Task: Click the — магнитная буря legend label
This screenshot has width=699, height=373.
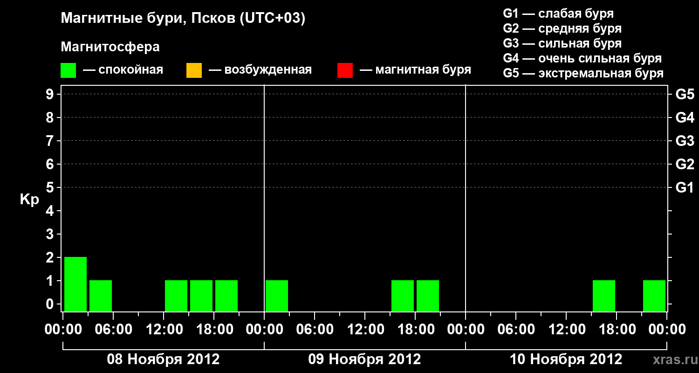Action: coord(416,70)
